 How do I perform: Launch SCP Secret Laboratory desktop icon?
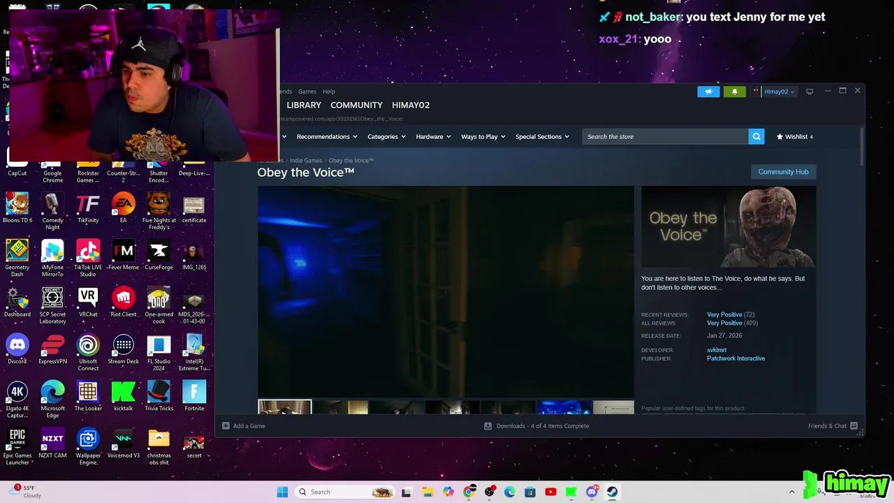coord(52,305)
